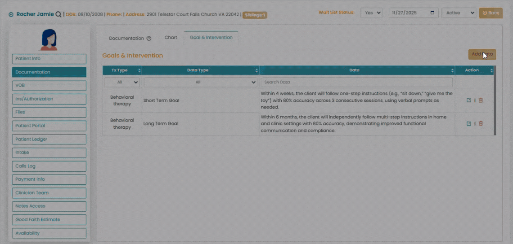Open Intake in sidebar
513x244 pixels.
(49, 152)
